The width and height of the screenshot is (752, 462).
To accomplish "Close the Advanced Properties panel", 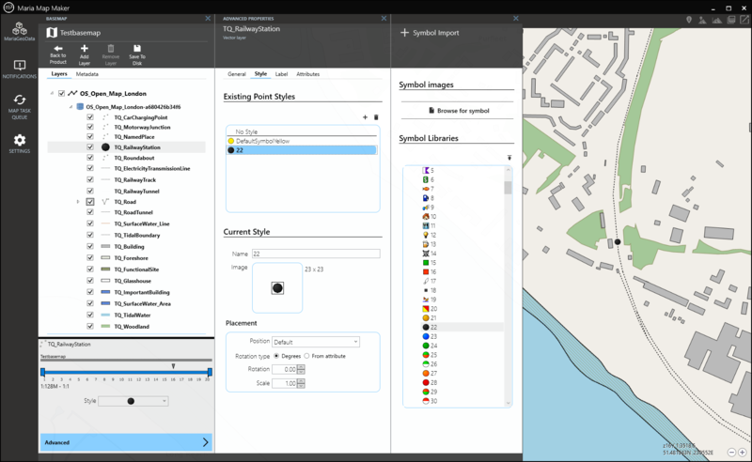I will [384, 18].
